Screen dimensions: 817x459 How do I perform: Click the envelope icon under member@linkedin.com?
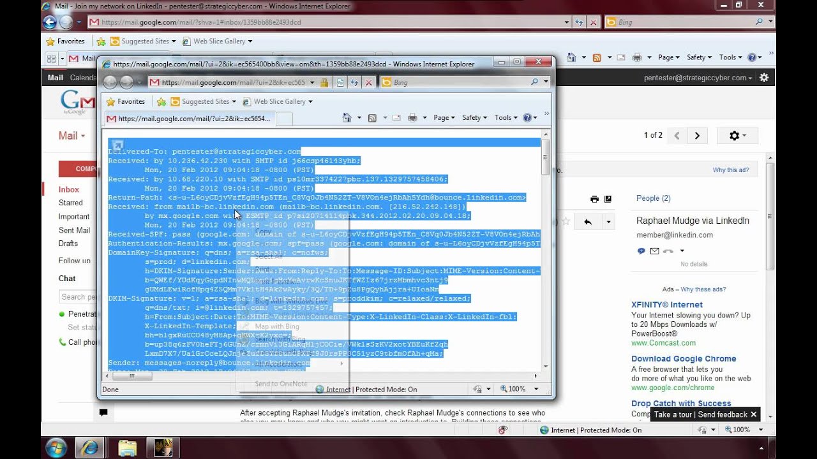(x=654, y=251)
